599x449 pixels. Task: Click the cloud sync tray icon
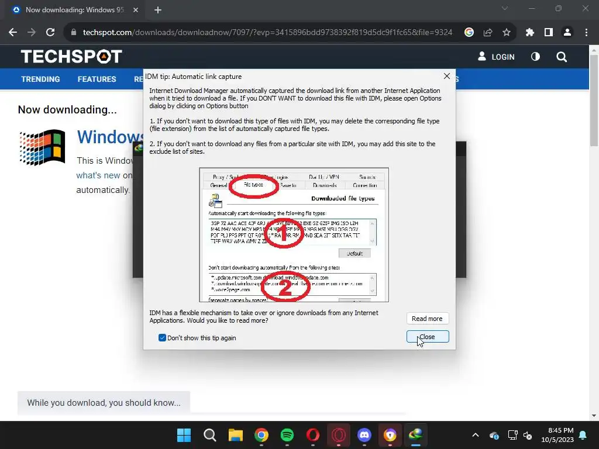coord(494,435)
